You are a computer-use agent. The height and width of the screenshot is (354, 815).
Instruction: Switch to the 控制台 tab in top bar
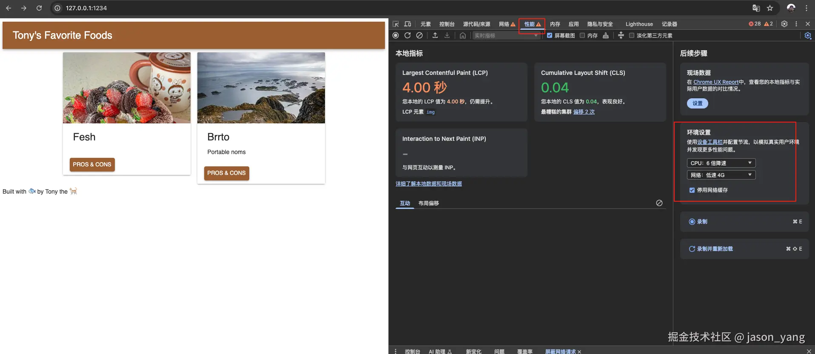coord(447,24)
